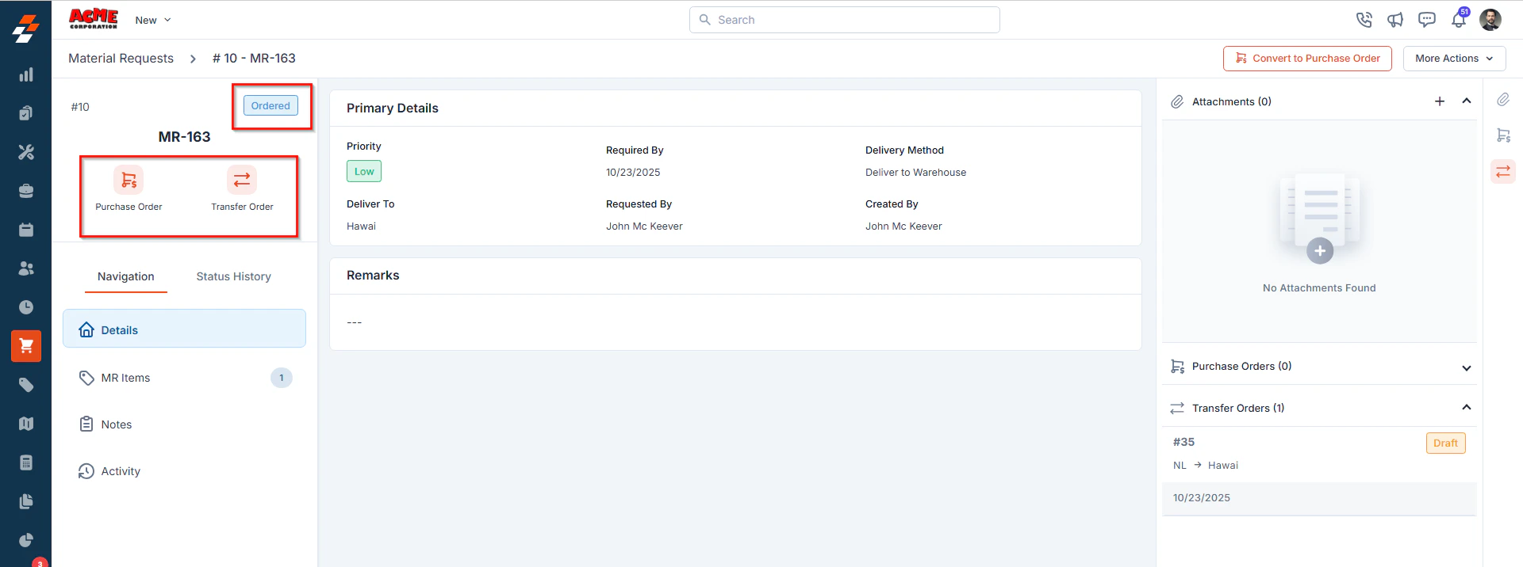This screenshot has height=567, width=1523.
Task: Click the MR Items count badge
Action: (282, 378)
